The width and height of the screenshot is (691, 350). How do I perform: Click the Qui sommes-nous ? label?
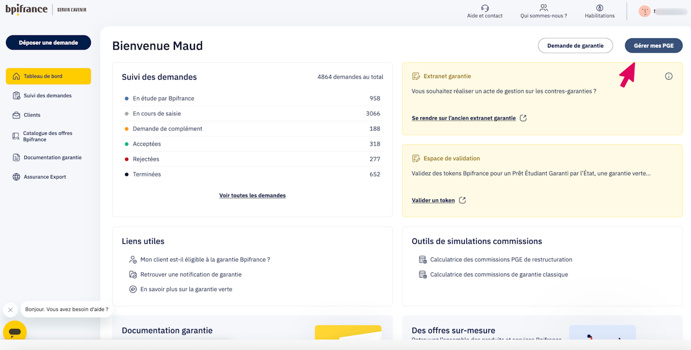pyautogui.click(x=544, y=16)
